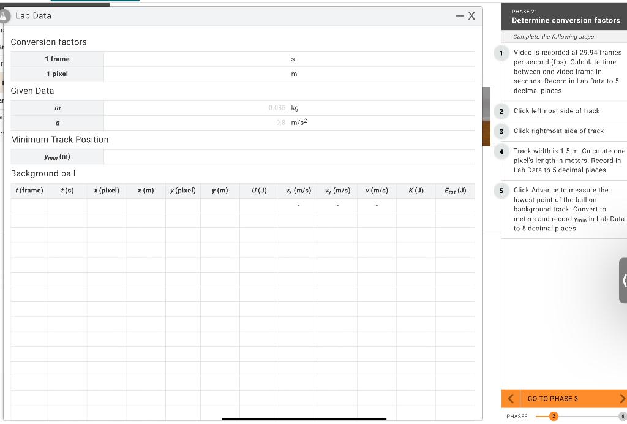
Task: Click the orange phase 2 slider handle
Action: pyautogui.click(x=554, y=416)
